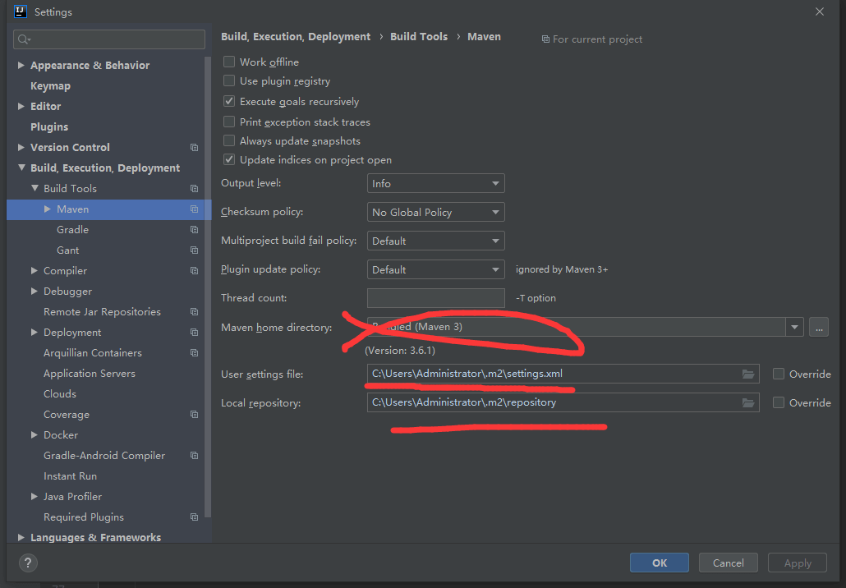Open the Checksum policy dropdown
The height and width of the screenshot is (588, 846).
coord(435,212)
